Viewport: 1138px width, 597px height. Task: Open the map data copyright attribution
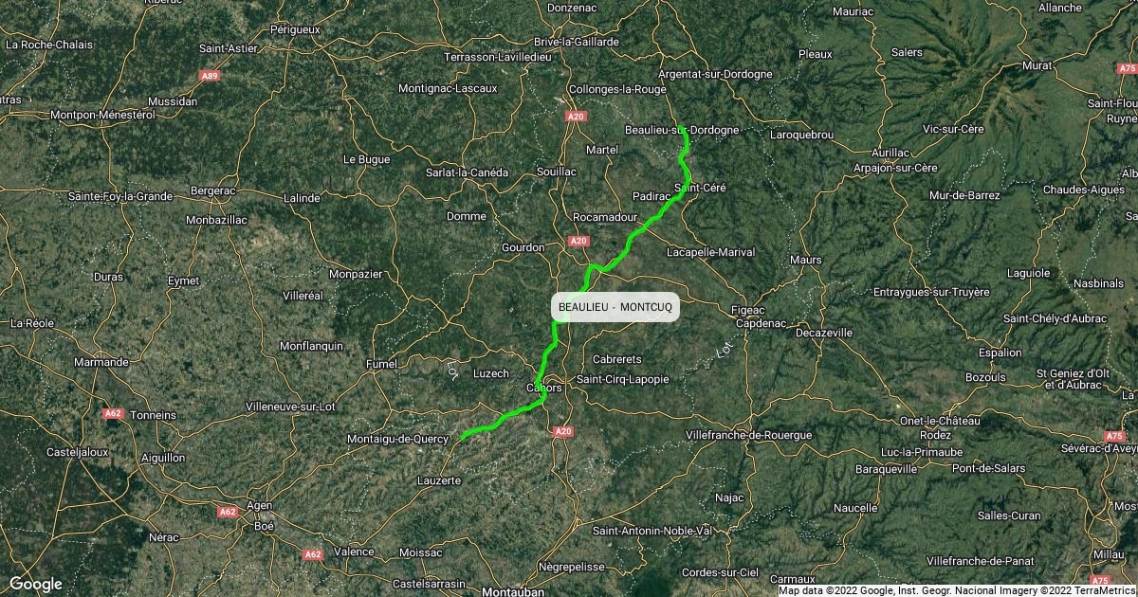[x=956, y=590]
